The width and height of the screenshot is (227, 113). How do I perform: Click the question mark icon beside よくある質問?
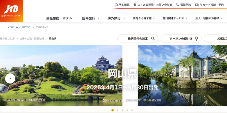[x=135, y=5]
